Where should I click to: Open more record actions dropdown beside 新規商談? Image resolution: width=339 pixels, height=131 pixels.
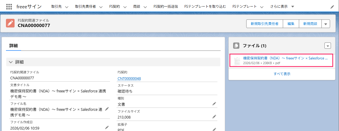coord(326,24)
